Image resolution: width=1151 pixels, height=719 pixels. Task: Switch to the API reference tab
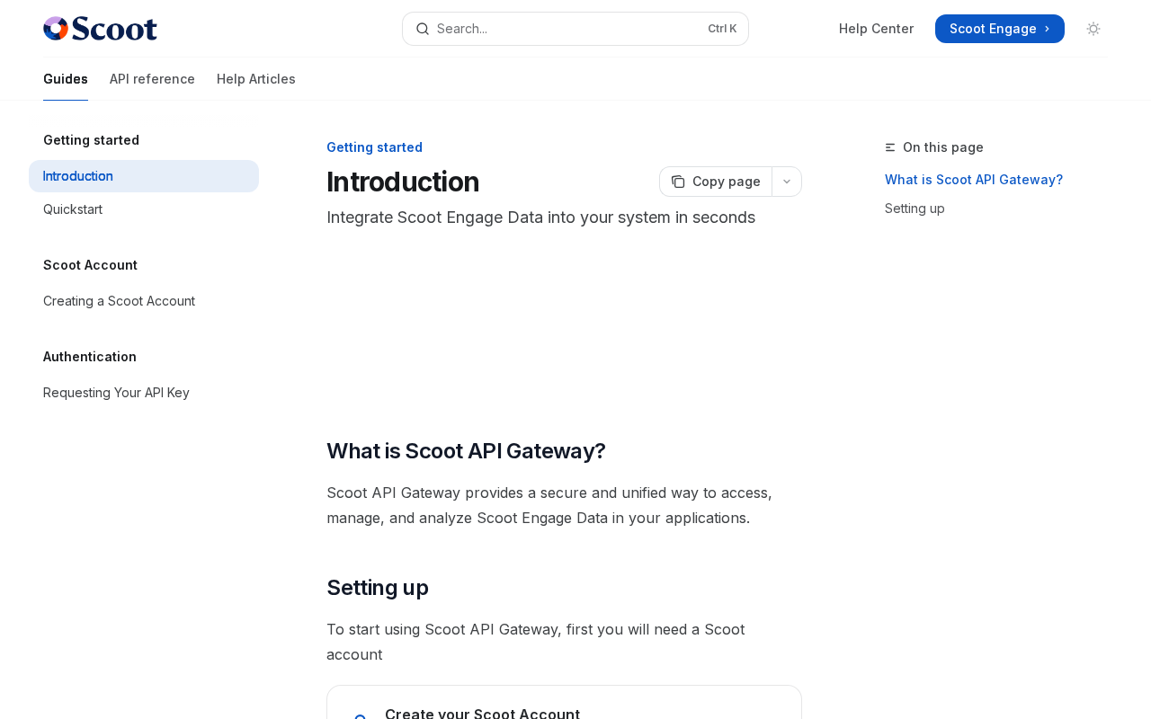(x=152, y=79)
